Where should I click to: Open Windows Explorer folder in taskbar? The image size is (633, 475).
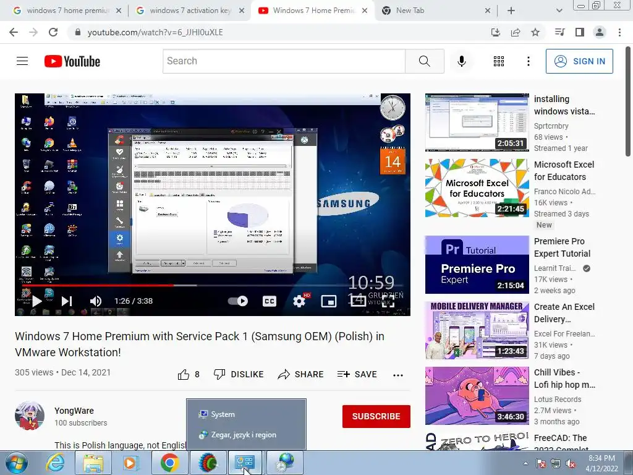tap(93, 463)
